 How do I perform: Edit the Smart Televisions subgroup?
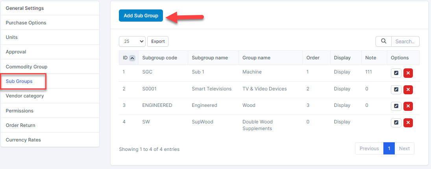(x=396, y=90)
